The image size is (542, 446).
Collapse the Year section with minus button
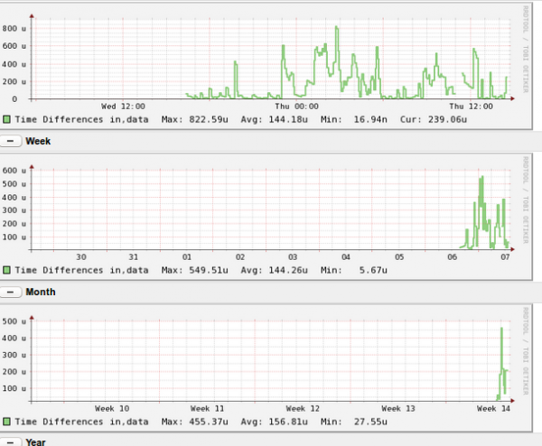point(12,441)
